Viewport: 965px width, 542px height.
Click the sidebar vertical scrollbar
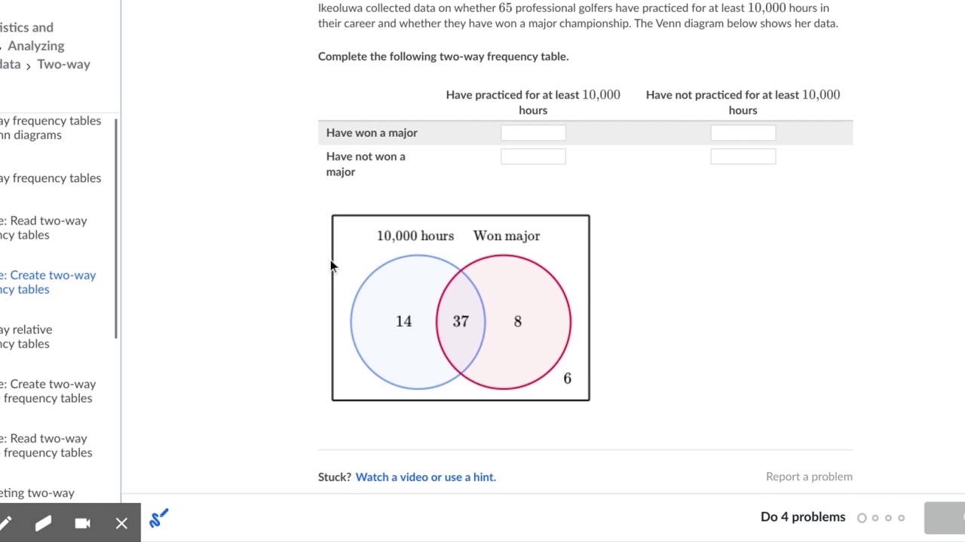tap(115, 226)
